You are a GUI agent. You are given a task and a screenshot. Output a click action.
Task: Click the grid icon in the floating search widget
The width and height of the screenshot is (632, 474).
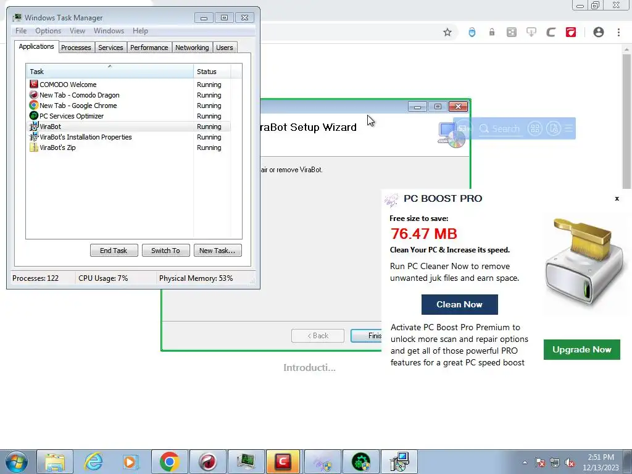click(x=535, y=128)
